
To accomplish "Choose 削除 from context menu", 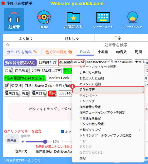I will point(108,158).
